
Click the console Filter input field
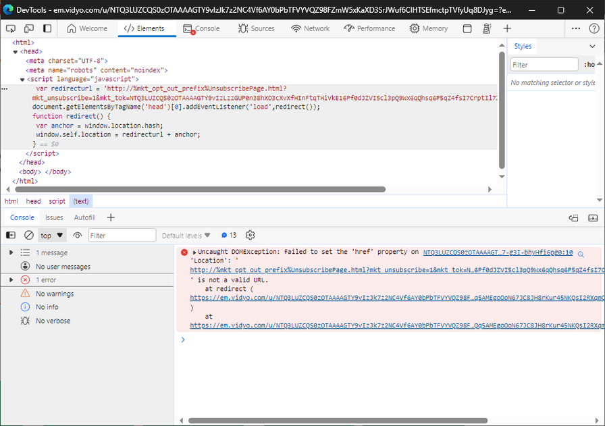122,236
